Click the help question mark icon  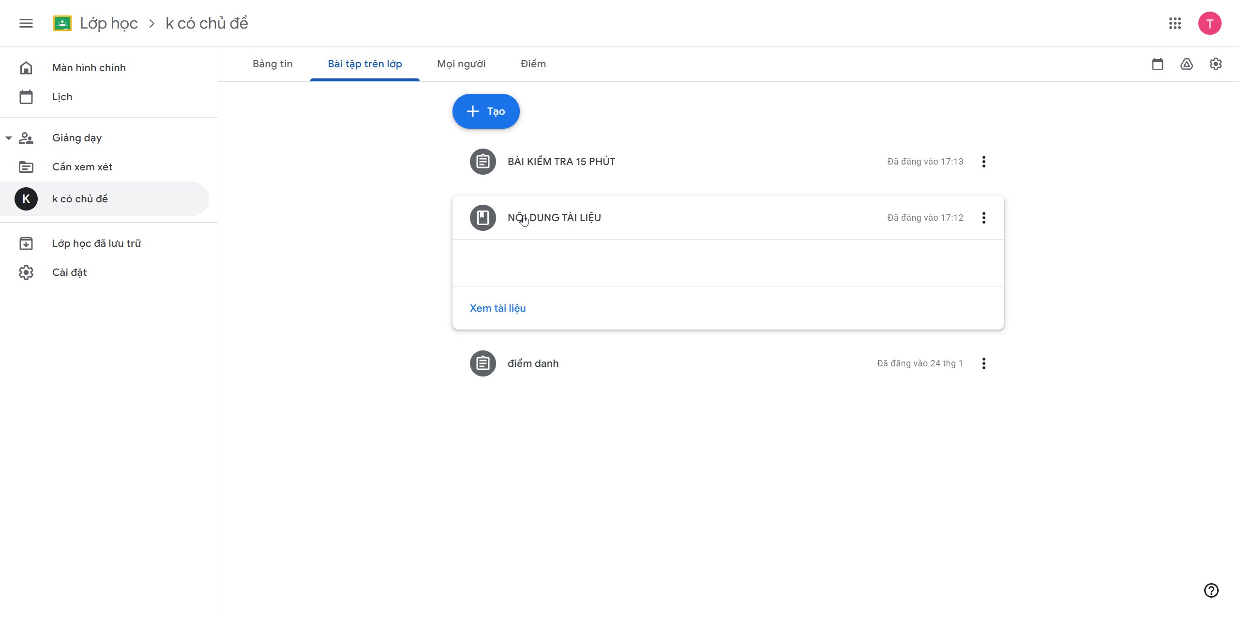(1211, 590)
